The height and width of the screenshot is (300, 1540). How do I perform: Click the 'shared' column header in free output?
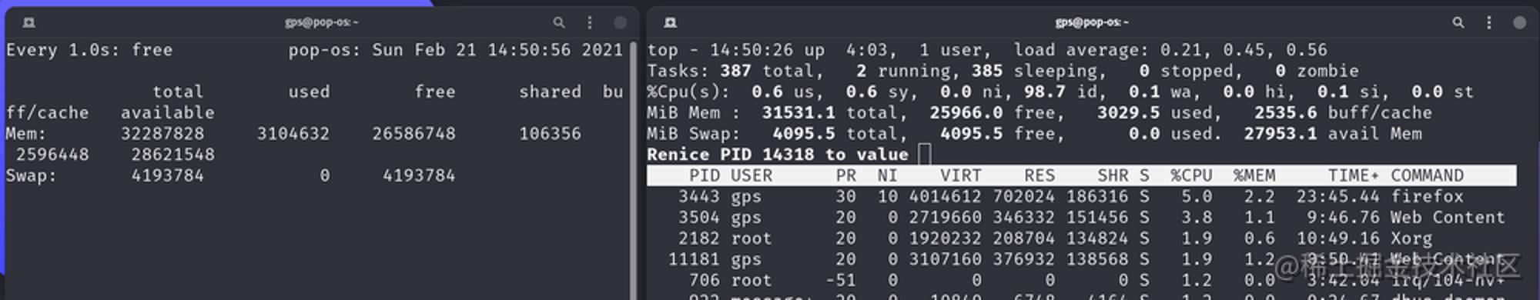tap(550, 92)
